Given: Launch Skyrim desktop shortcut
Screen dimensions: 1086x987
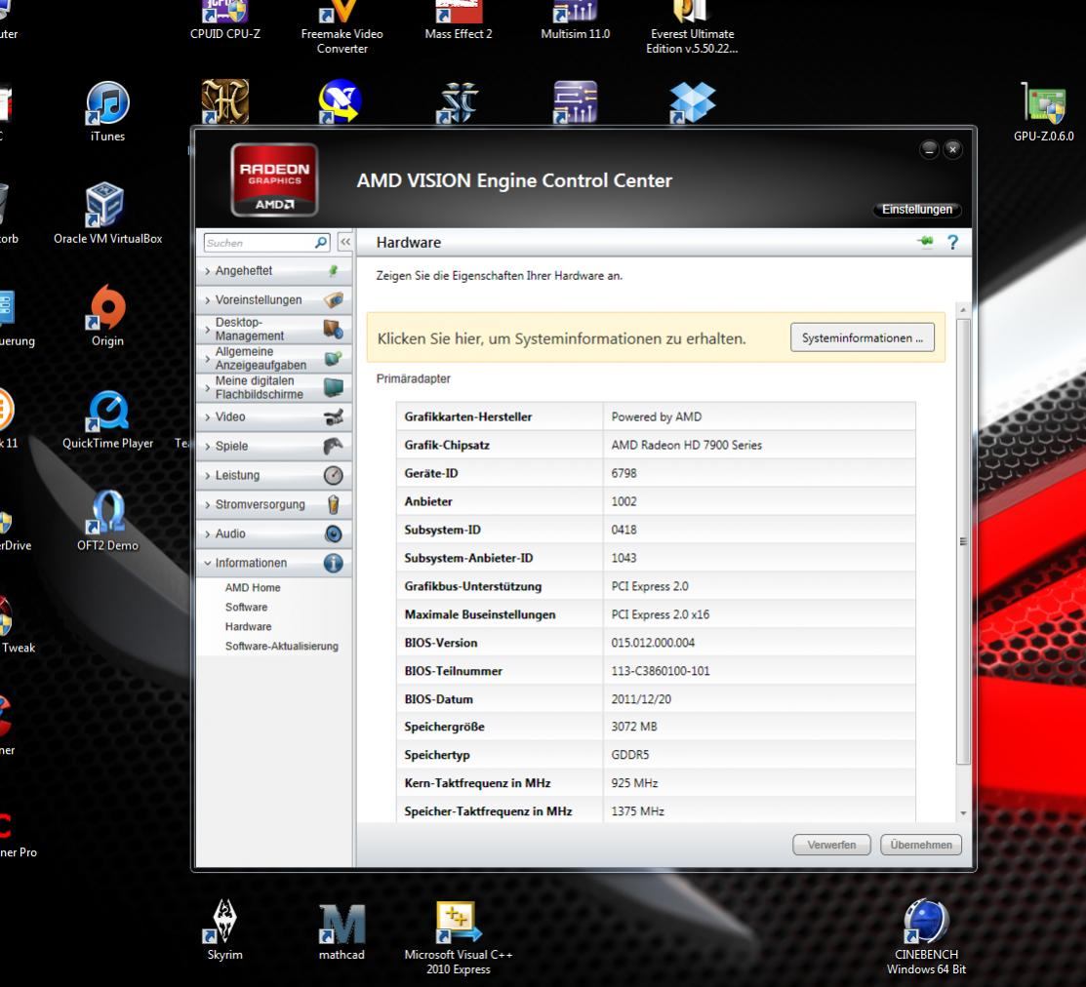Looking at the screenshot, I should (224, 928).
